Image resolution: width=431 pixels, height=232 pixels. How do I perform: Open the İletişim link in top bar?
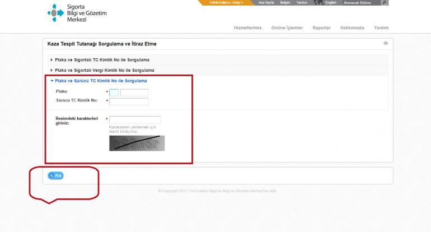coord(285,2)
